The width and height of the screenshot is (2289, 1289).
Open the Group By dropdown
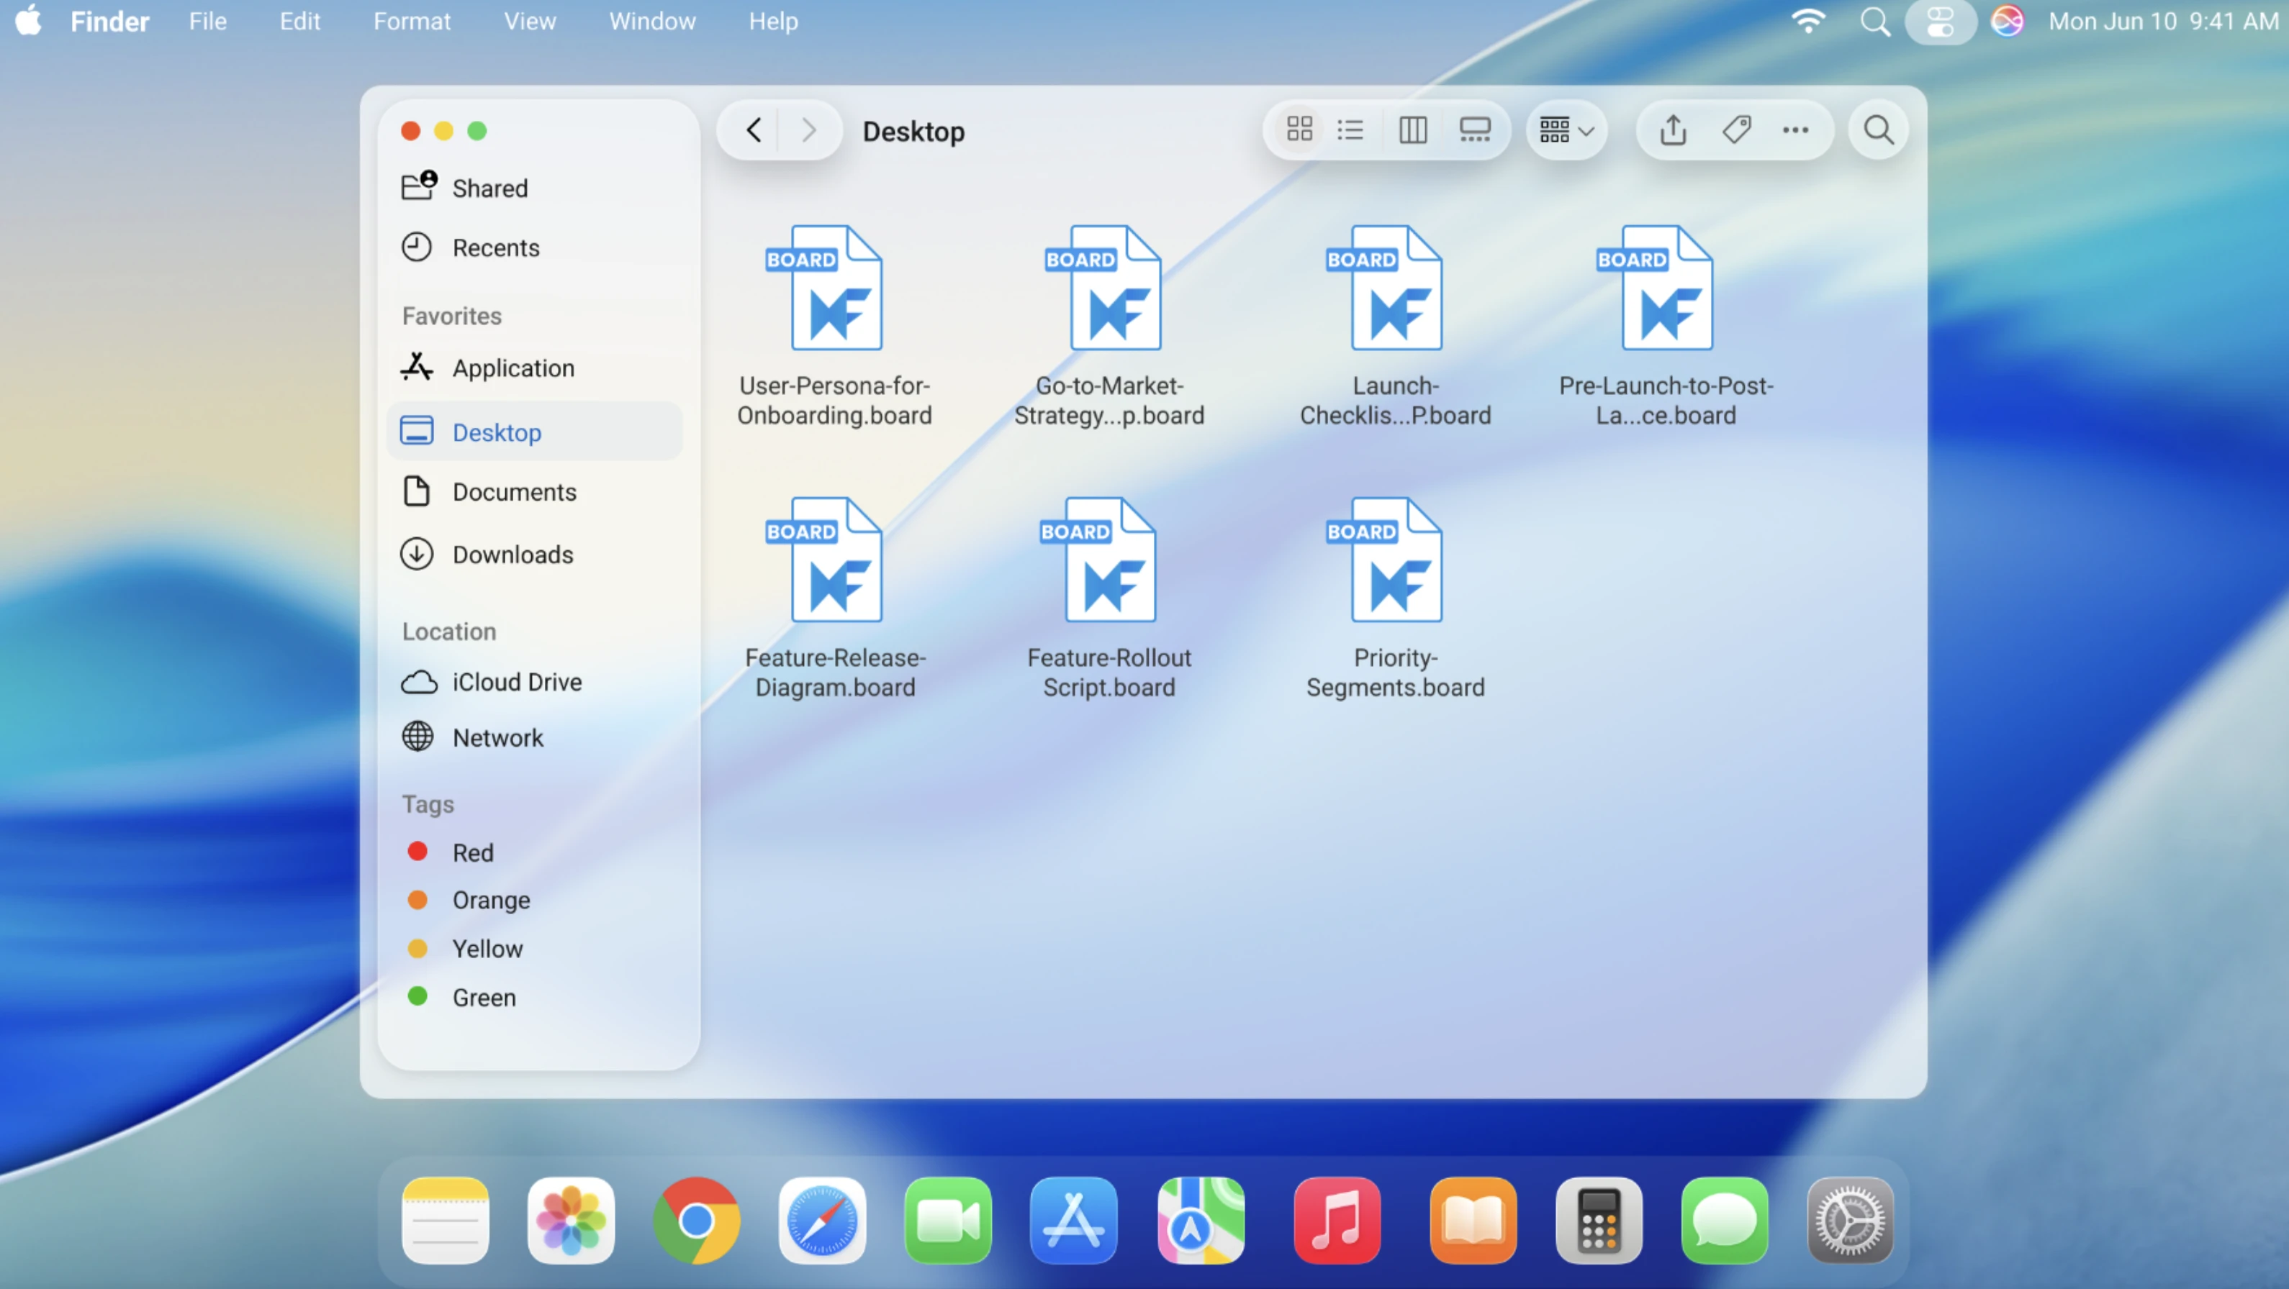1566,130
